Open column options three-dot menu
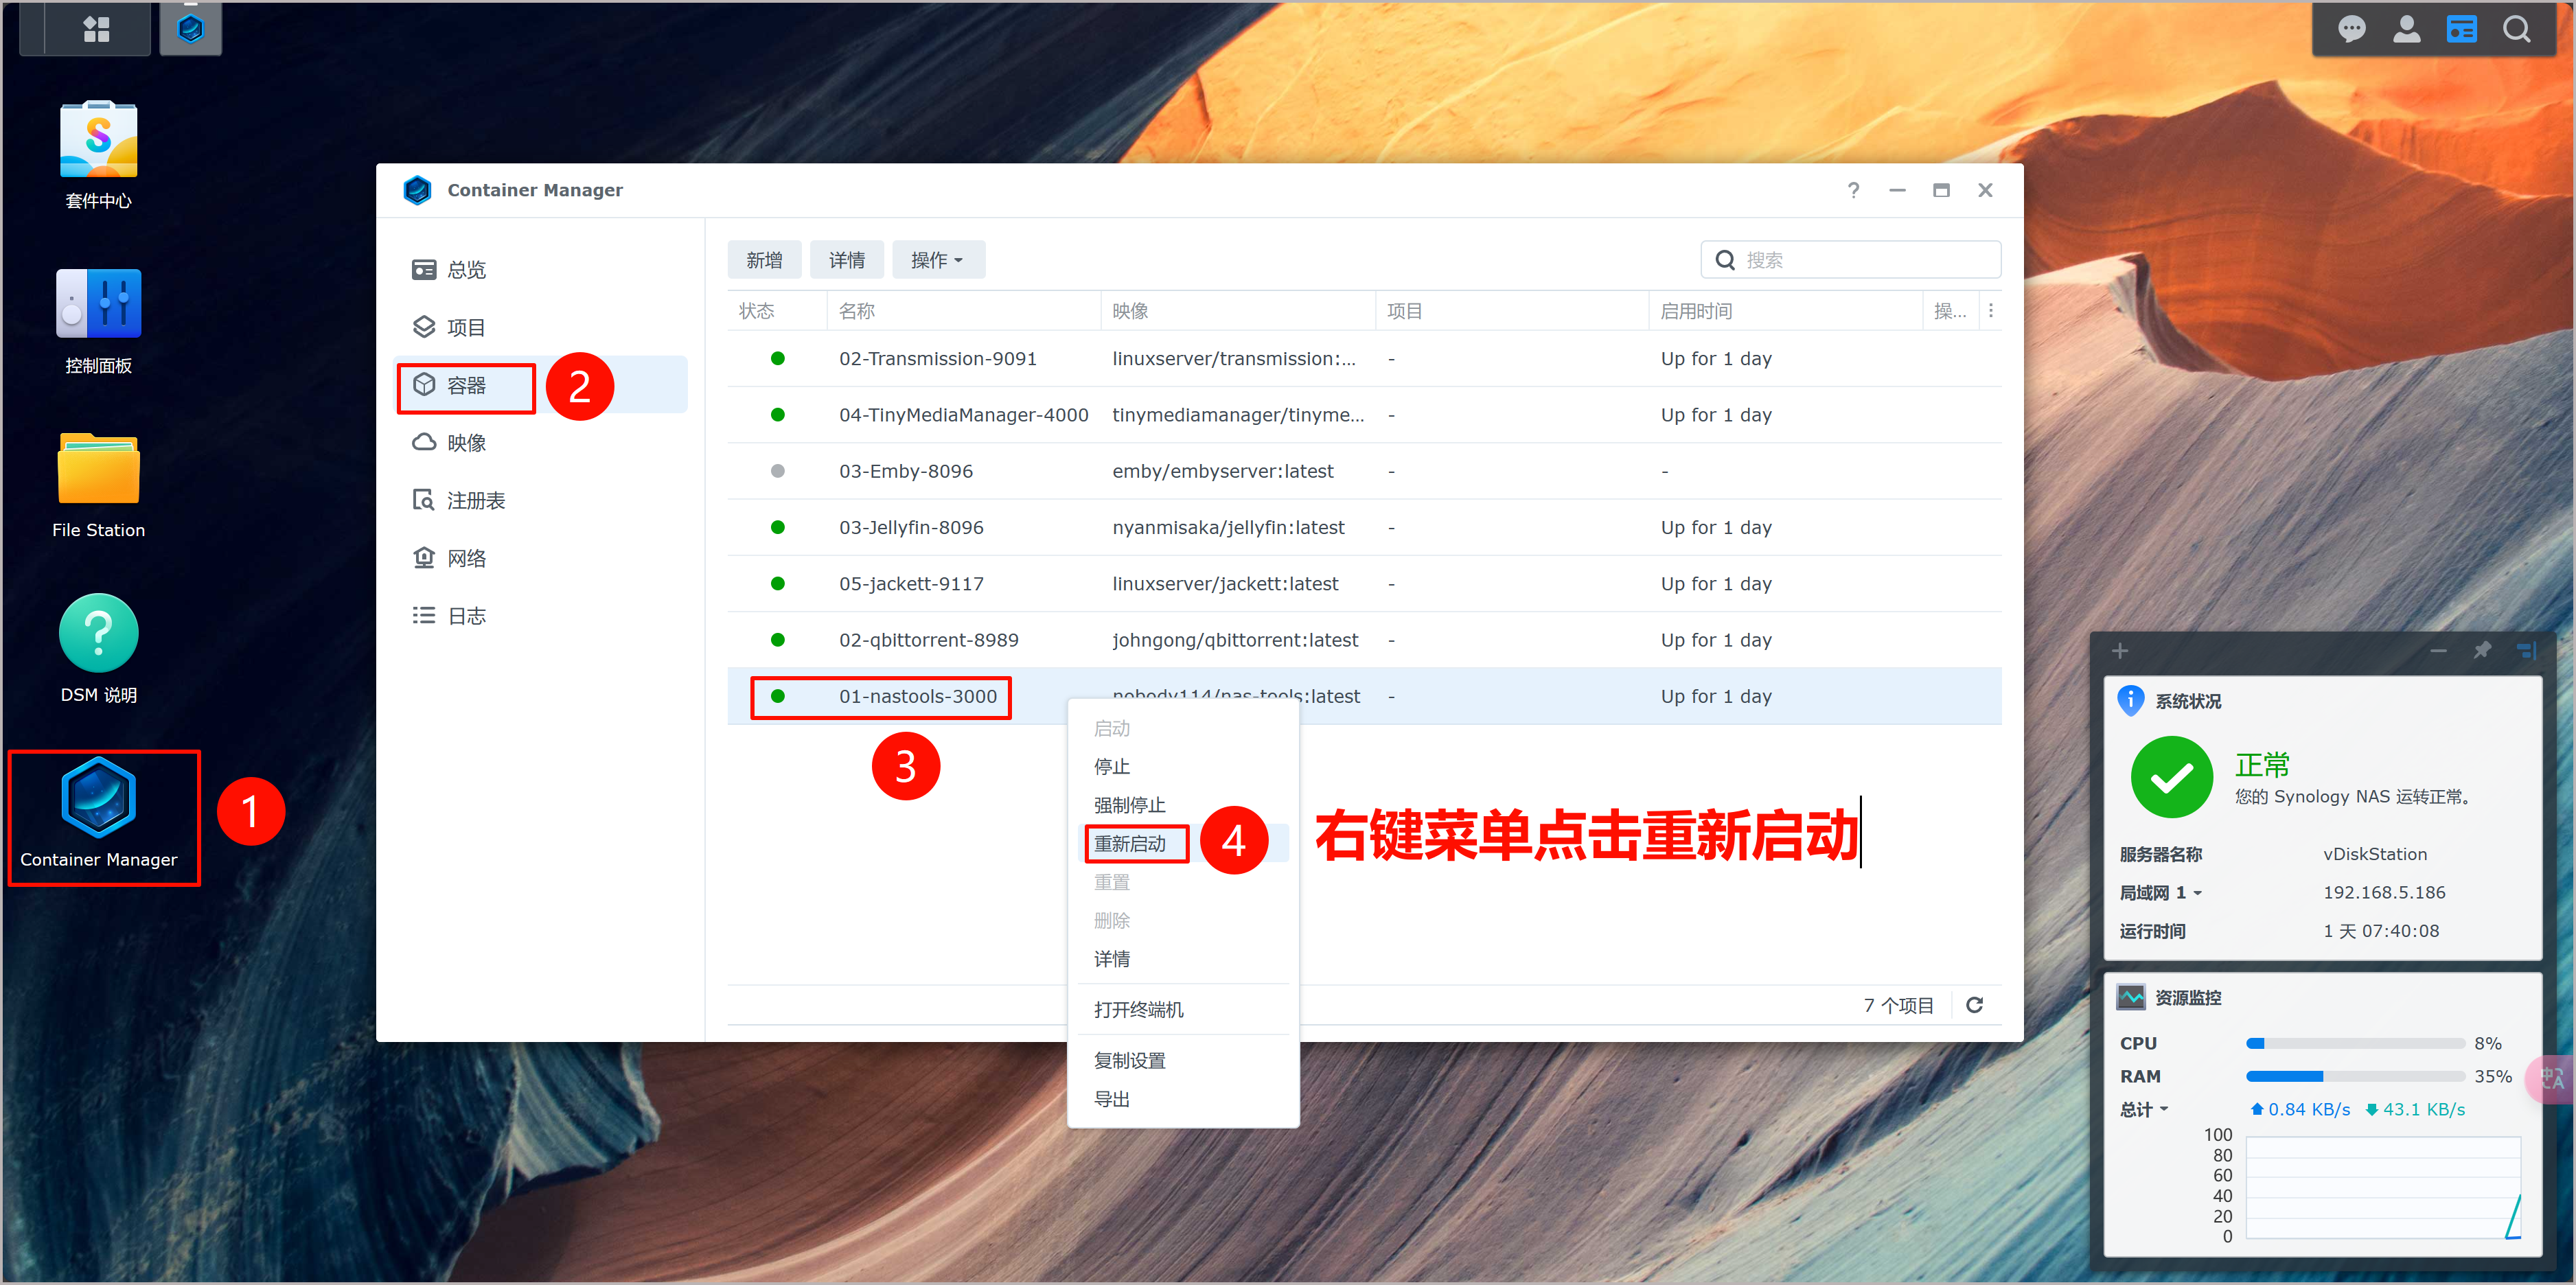Image resolution: width=2576 pixels, height=1285 pixels. 1991,311
